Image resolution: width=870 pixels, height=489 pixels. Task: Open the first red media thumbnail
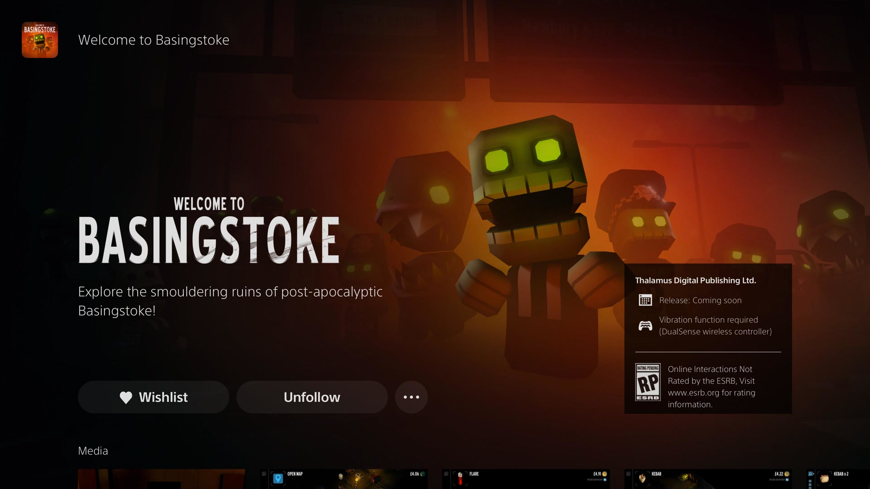[x=161, y=479]
